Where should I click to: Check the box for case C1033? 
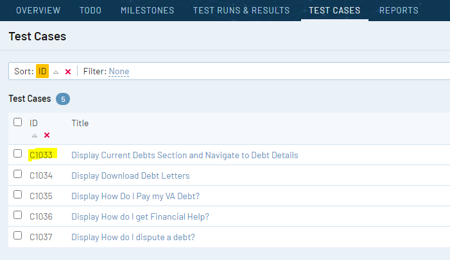click(18, 154)
